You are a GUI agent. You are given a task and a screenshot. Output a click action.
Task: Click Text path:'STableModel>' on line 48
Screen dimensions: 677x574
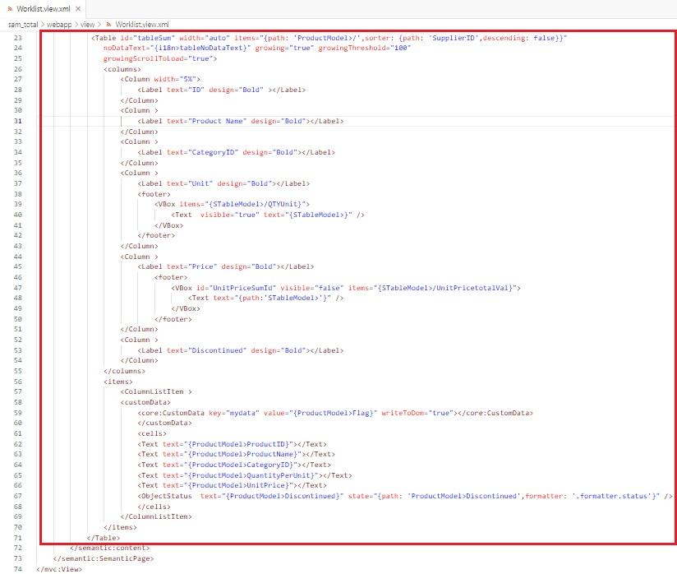[x=265, y=298]
